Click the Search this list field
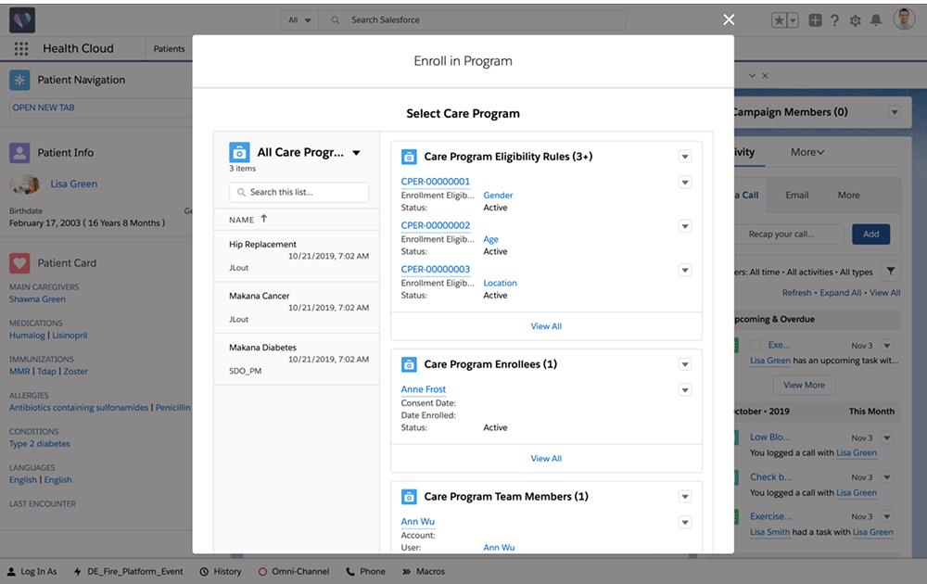 [299, 192]
